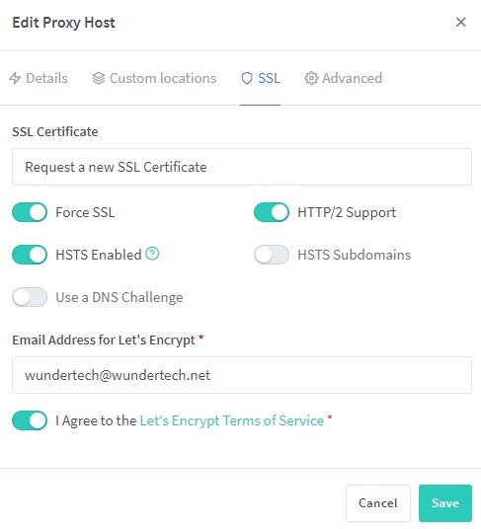Click the Cancel button
481x529 pixels.
click(x=378, y=503)
